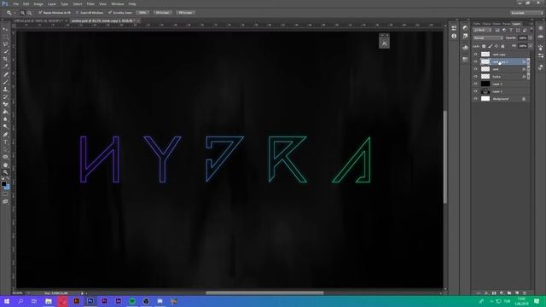Click the background color swatch
This screenshot has width=546, height=307.
point(8,188)
